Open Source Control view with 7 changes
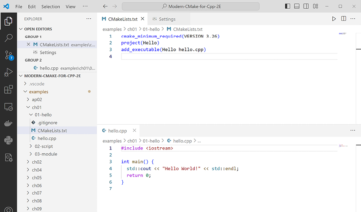Image resolution: width=361 pixels, height=212 pixels. [8, 55]
